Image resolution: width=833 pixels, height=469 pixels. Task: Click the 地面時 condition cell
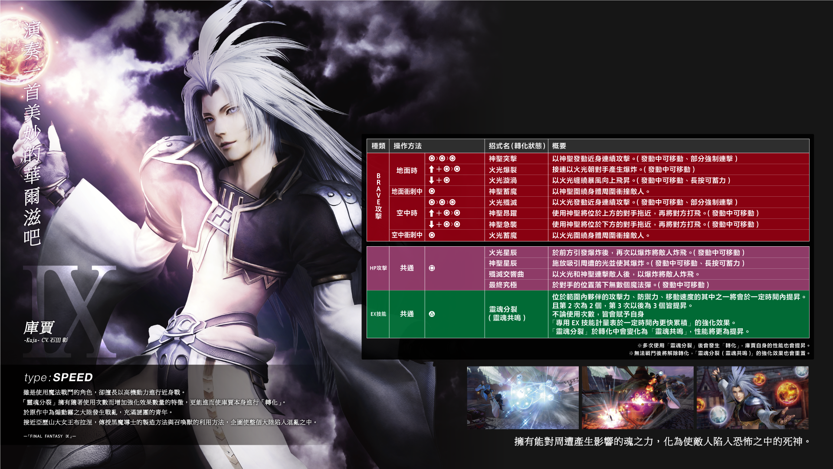click(x=407, y=170)
